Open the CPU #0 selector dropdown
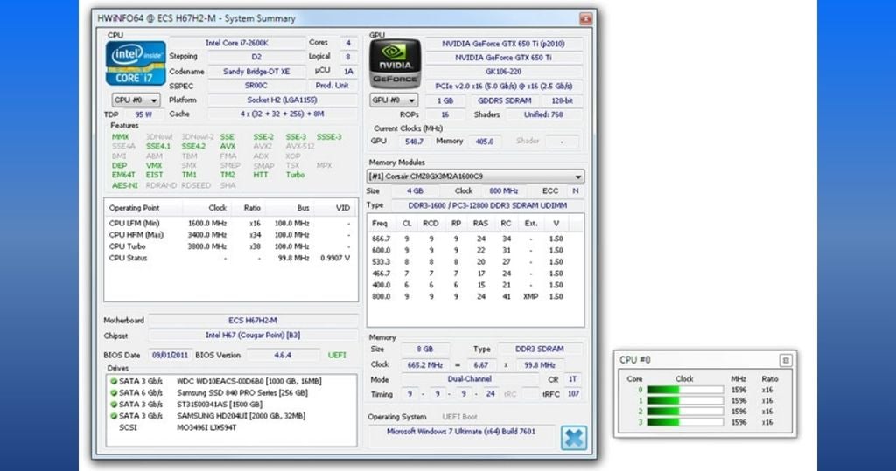Image resolution: width=896 pixels, height=471 pixels. point(135,100)
